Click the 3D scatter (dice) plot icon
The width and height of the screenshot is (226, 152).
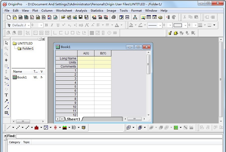click(129, 127)
